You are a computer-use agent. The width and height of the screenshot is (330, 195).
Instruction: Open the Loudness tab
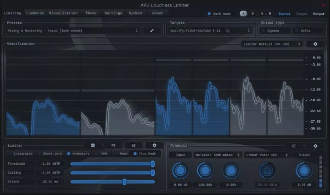point(35,13)
